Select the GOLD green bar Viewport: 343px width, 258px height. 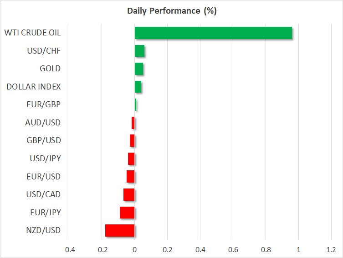(x=139, y=69)
